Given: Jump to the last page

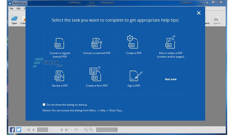Looking at the screenshot, I should click(x=67, y=130).
